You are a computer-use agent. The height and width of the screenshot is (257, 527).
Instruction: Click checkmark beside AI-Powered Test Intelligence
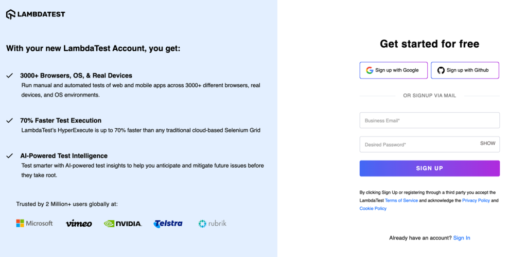coord(9,156)
